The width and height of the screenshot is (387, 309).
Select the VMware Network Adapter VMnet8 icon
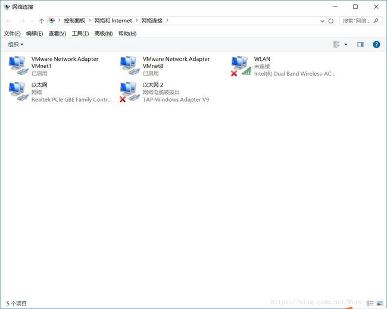coord(130,65)
